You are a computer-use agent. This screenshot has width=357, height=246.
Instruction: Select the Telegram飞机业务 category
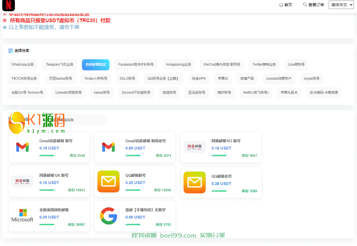(60, 65)
